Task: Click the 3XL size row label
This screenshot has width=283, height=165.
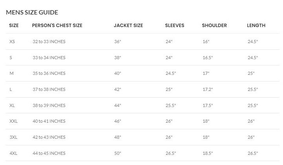Action: click(x=13, y=137)
